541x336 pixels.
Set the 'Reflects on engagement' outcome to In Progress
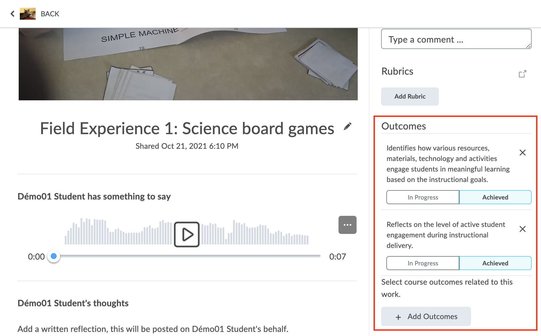click(423, 263)
